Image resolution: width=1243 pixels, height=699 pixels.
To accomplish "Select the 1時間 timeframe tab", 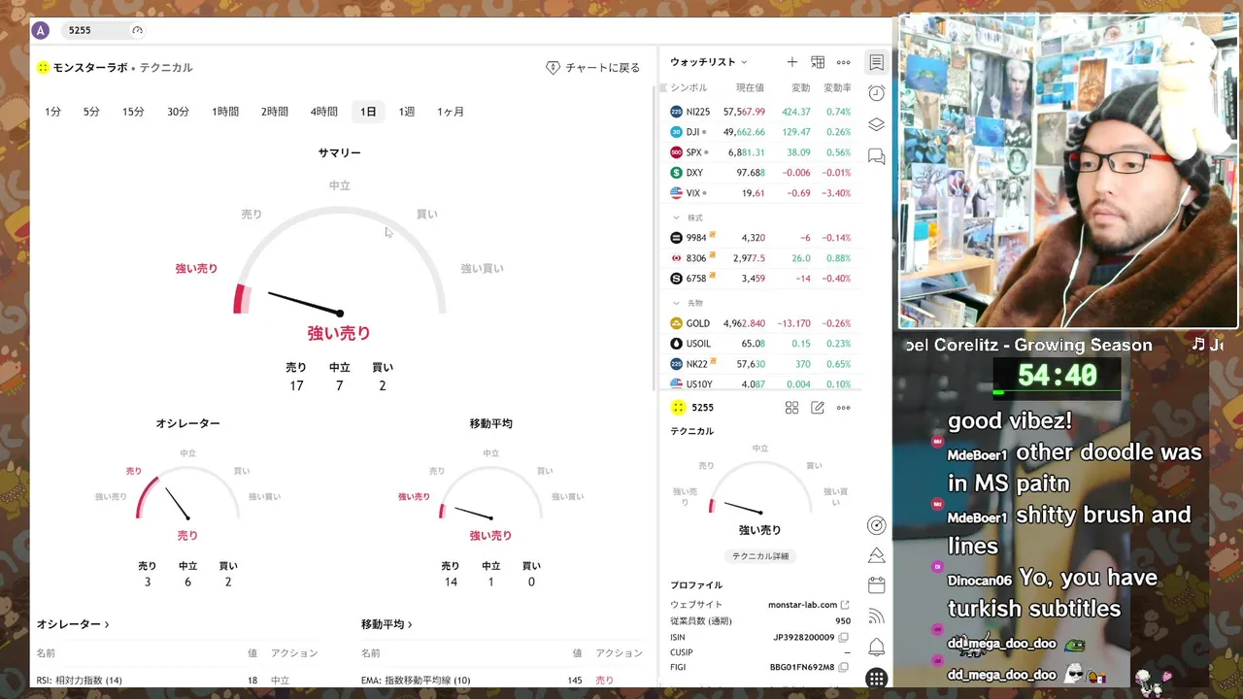I will coord(225,112).
